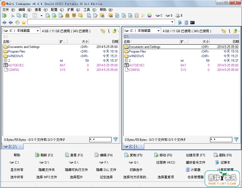Click the 隐藏 DLL 文件 button

106,170
